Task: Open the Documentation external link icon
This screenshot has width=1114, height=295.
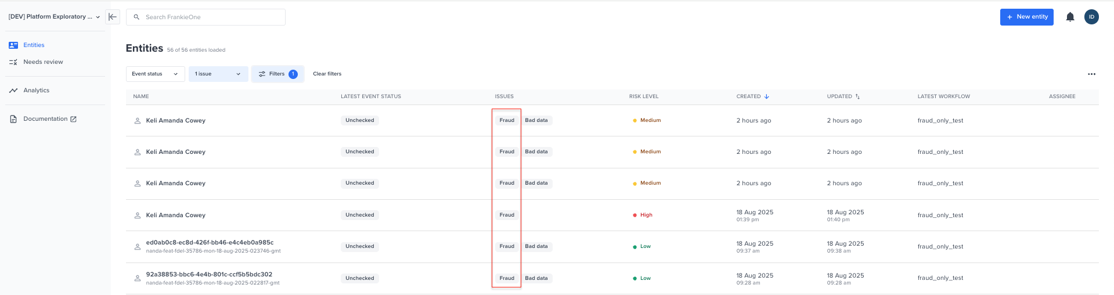Action: (74, 119)
